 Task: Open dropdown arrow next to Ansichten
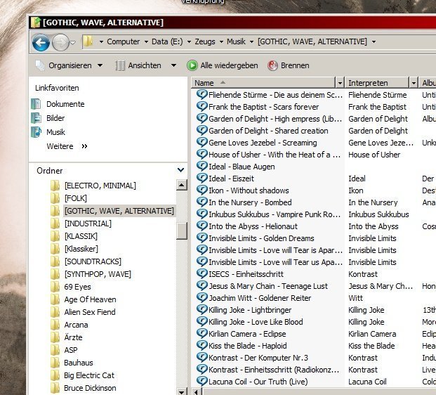point(173,65)
